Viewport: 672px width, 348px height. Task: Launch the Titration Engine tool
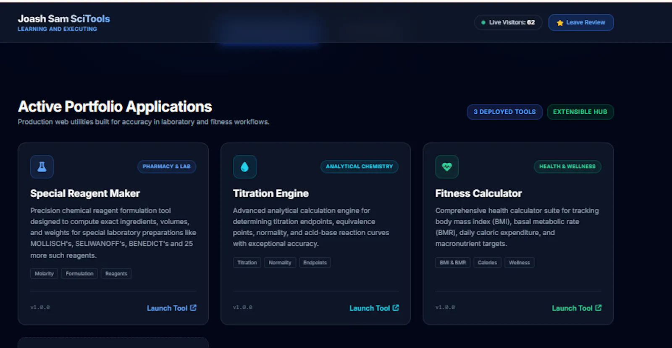pos(374,308)
